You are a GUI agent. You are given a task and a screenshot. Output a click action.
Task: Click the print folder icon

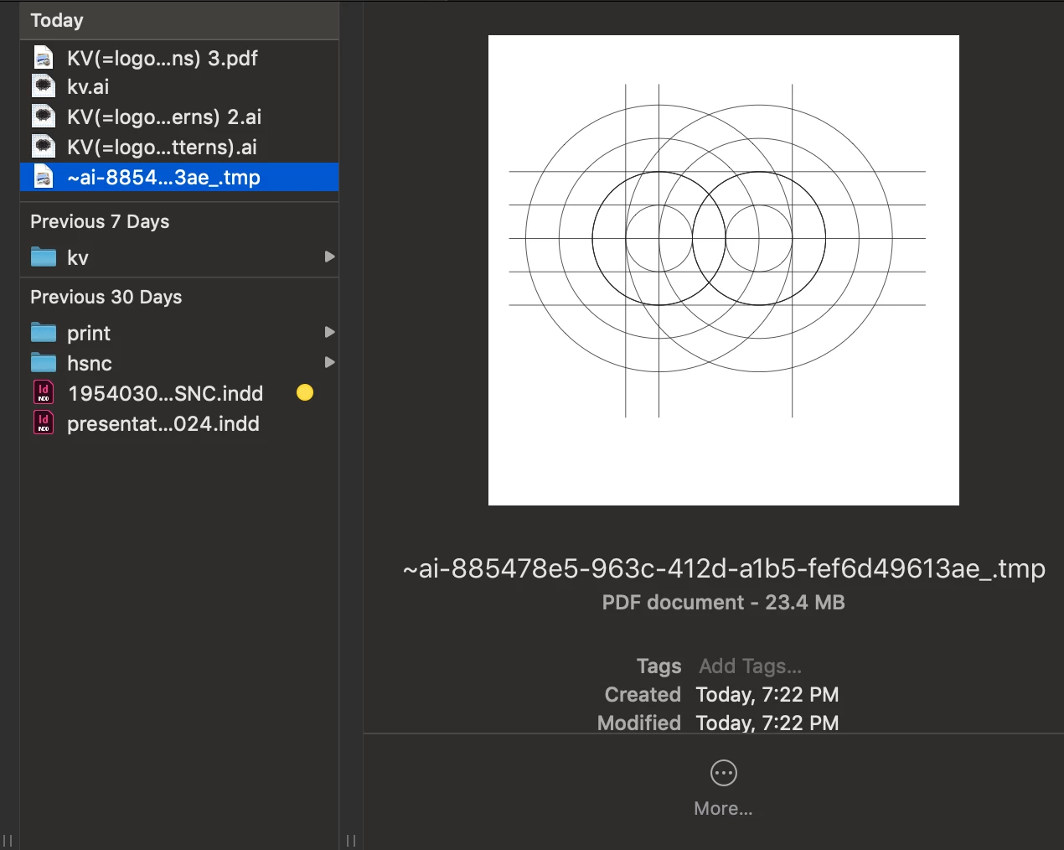click(x=44, y=333)
